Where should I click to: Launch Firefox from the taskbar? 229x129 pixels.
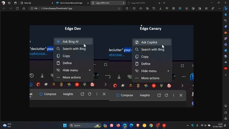coord(118,125)
